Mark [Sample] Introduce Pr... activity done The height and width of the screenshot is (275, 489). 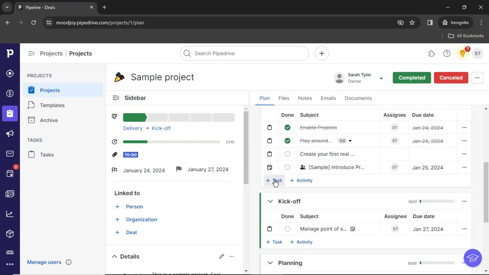point(287,167)
